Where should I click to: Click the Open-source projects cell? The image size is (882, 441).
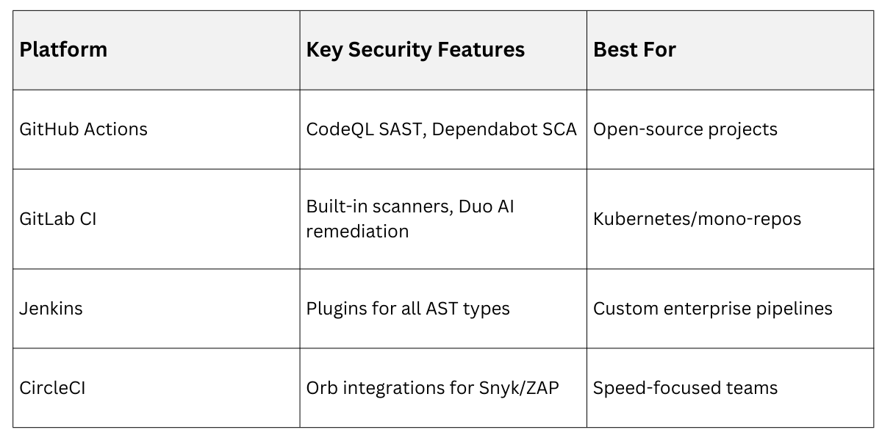[x=685, y=129]
